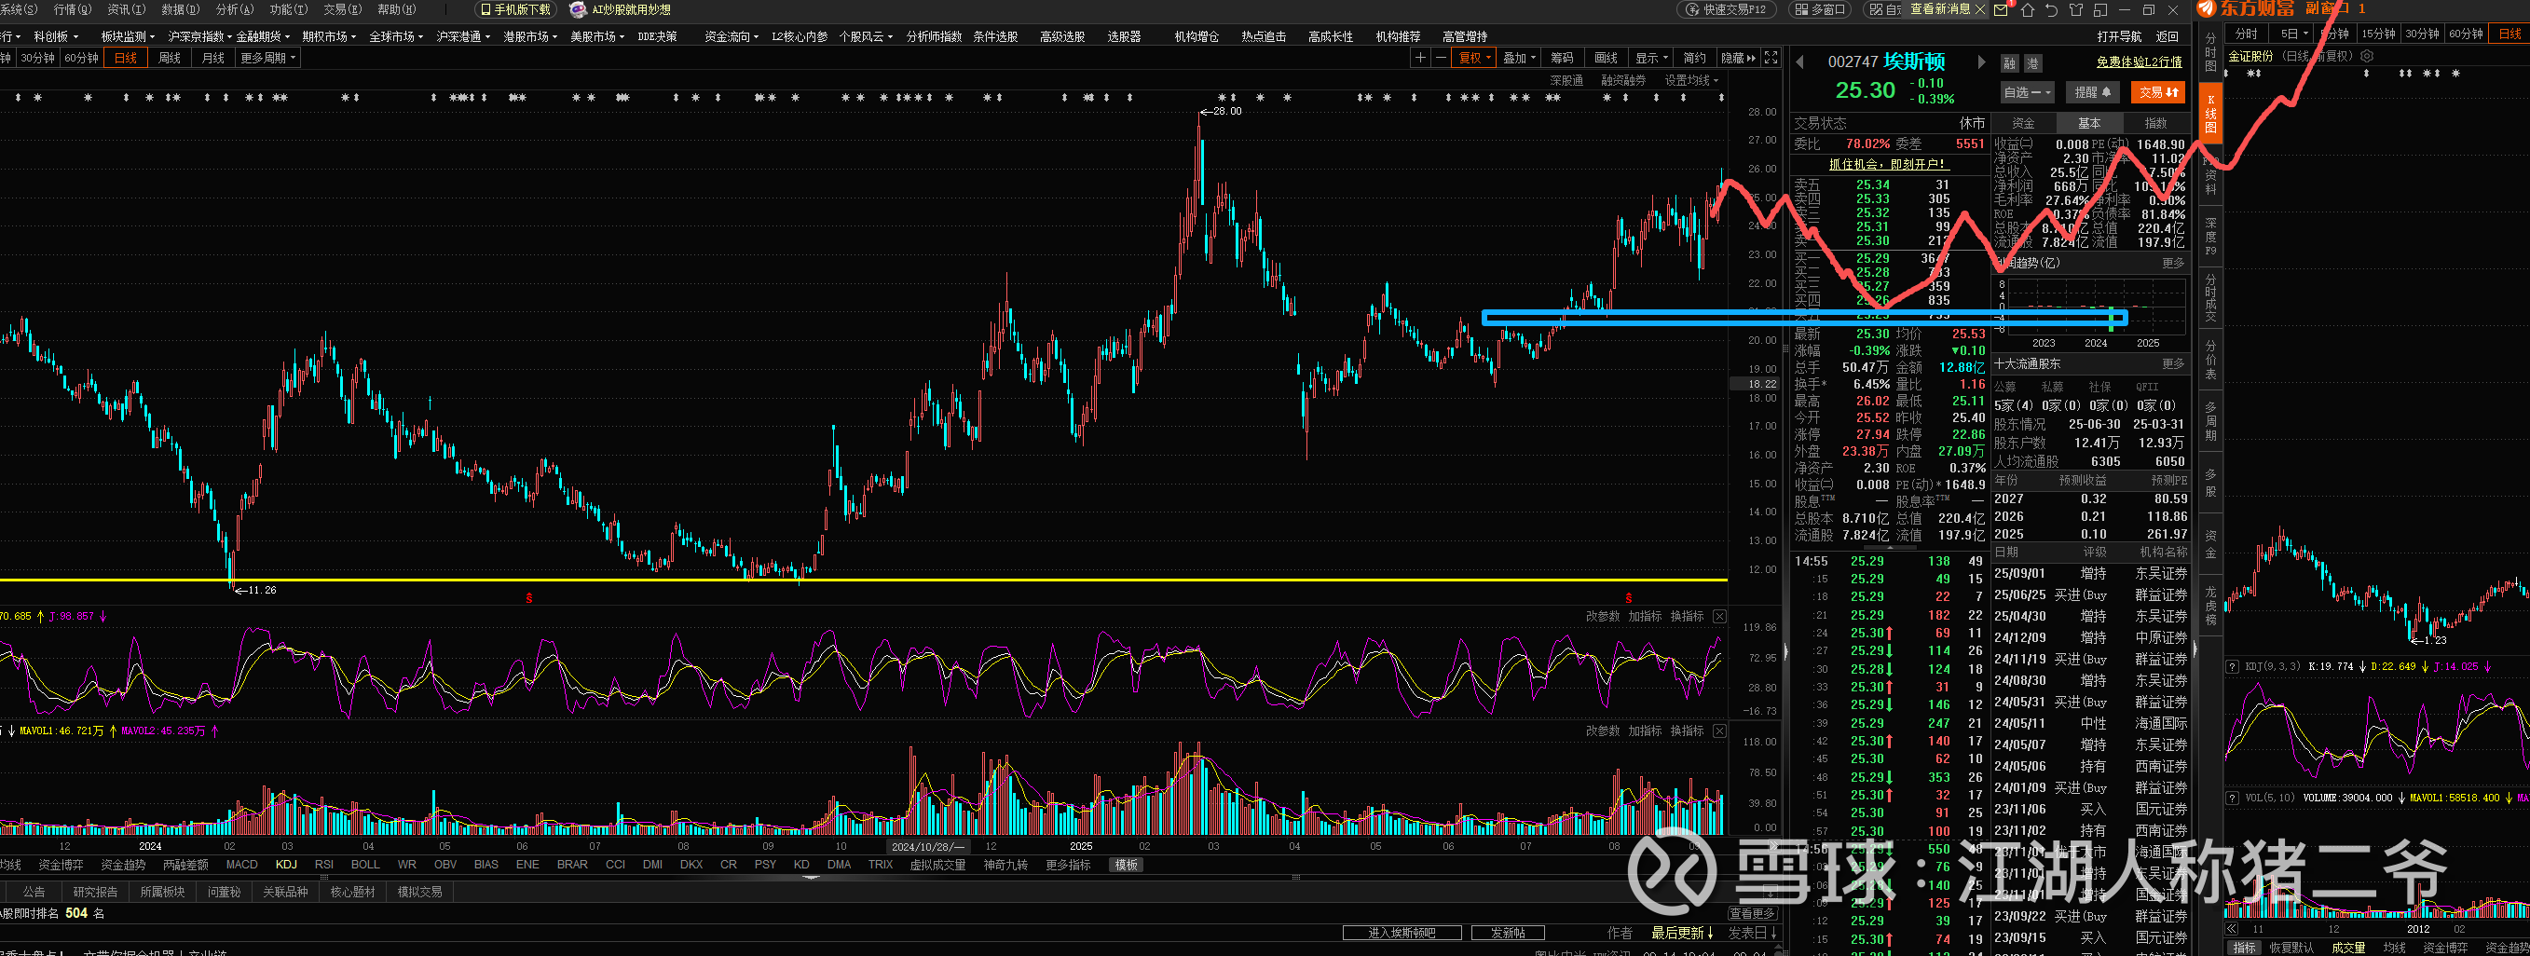Open 多窗口 multi-window layout

point(1820,10)
